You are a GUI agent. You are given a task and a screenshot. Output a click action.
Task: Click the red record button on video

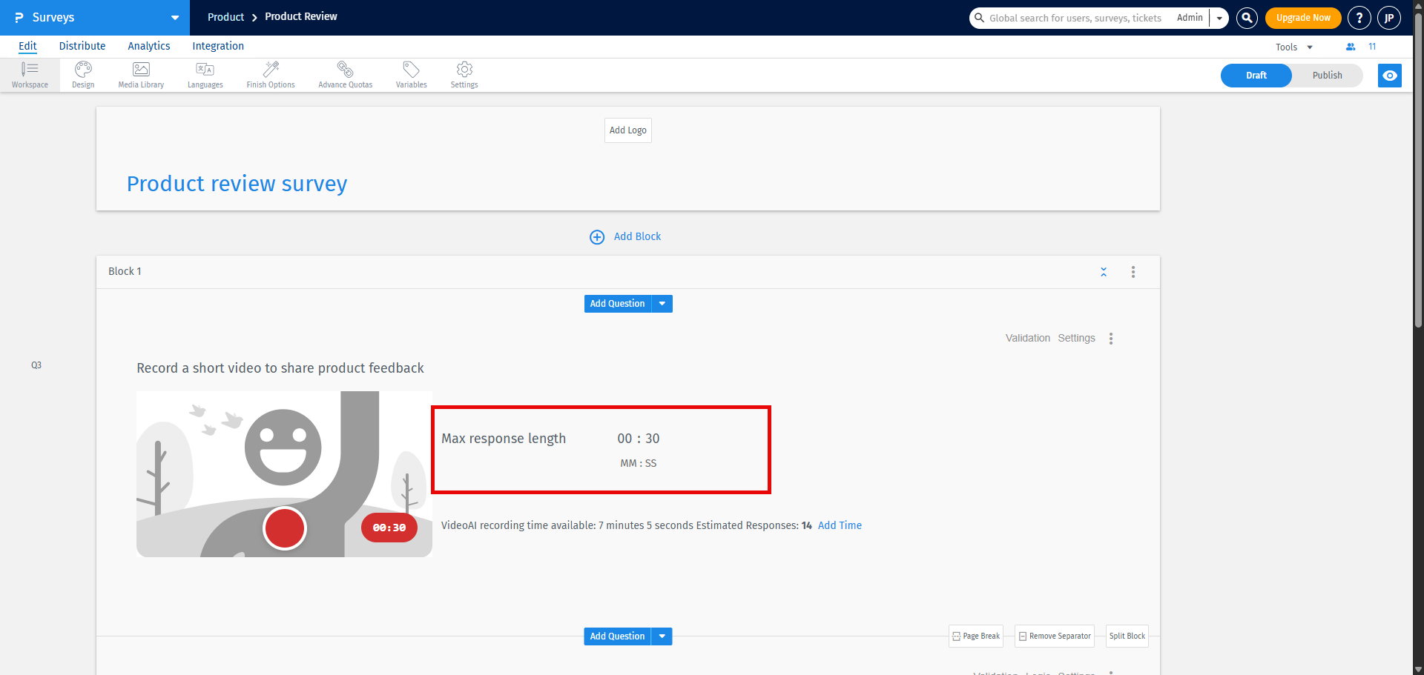[285, 528]
